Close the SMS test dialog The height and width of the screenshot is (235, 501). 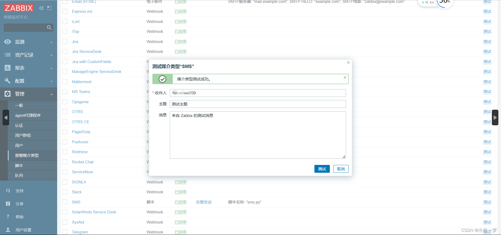(x=348, y=63)
